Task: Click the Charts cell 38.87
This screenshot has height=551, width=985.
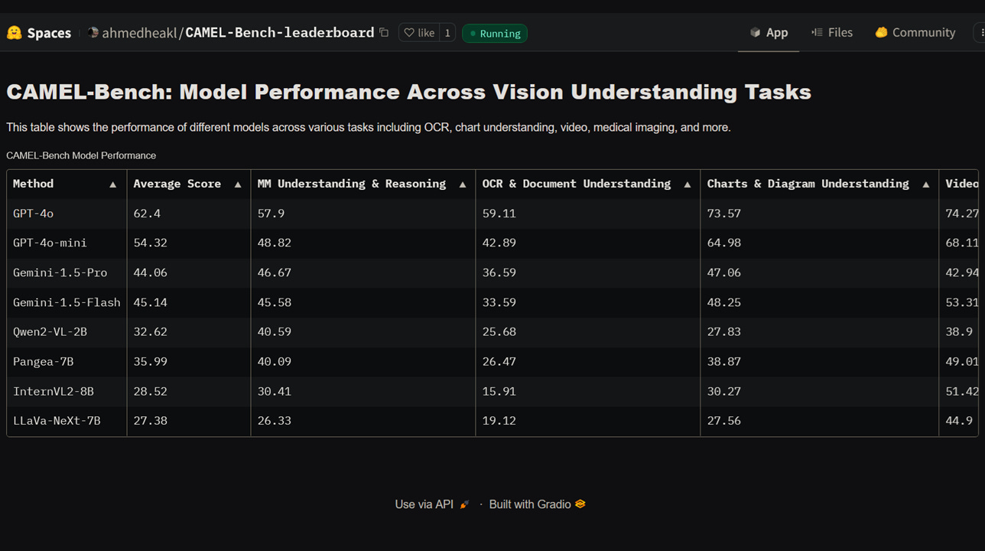Action: (x=820, y=362)
